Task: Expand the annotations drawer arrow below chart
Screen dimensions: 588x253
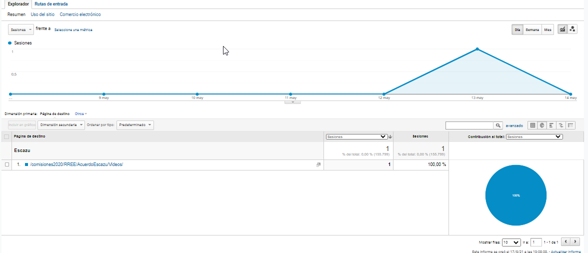Action: click(293, 102)
